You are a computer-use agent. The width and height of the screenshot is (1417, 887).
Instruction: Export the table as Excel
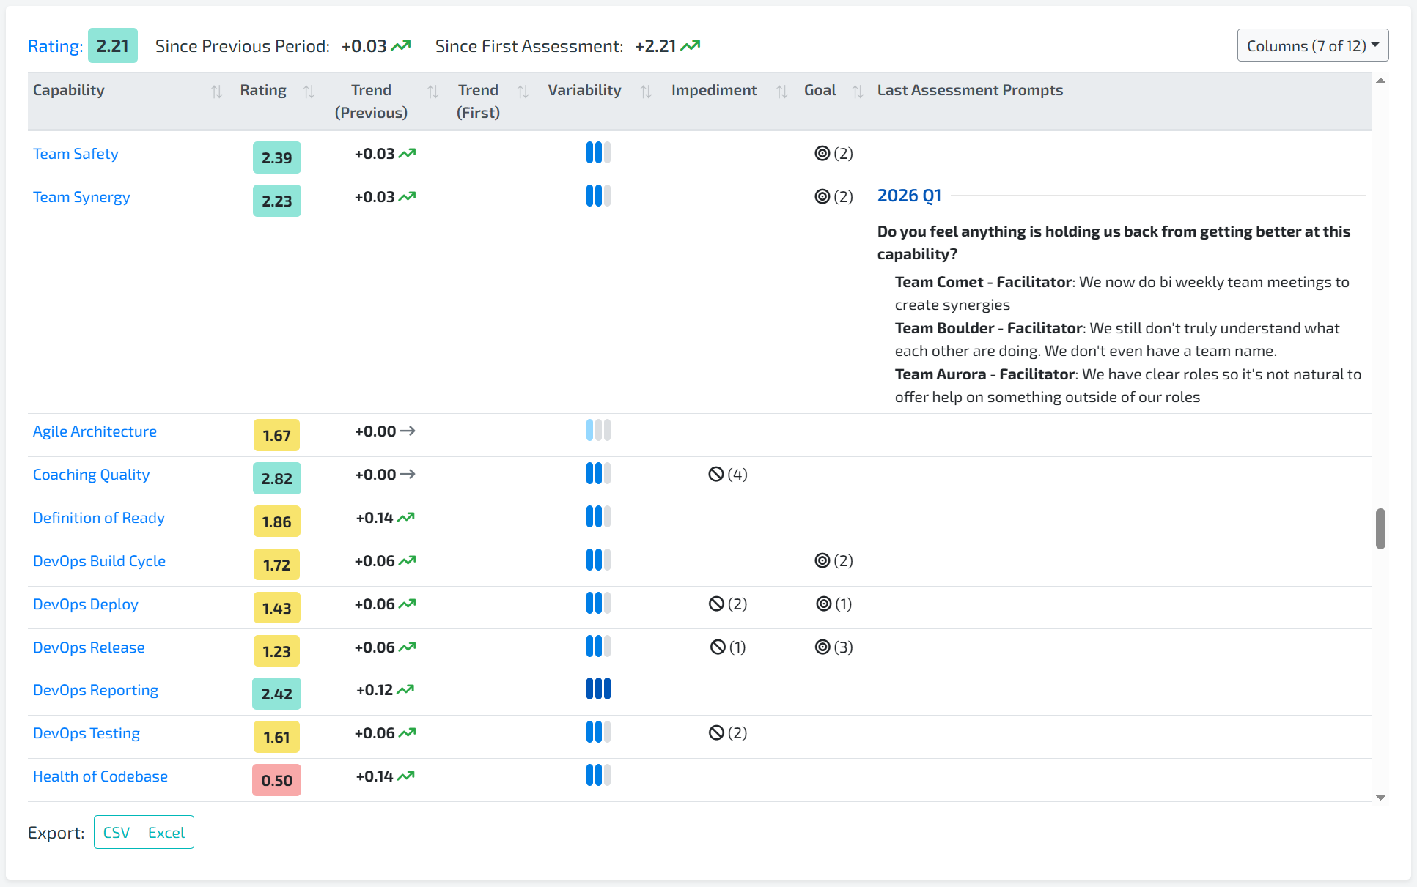(166, 833)
